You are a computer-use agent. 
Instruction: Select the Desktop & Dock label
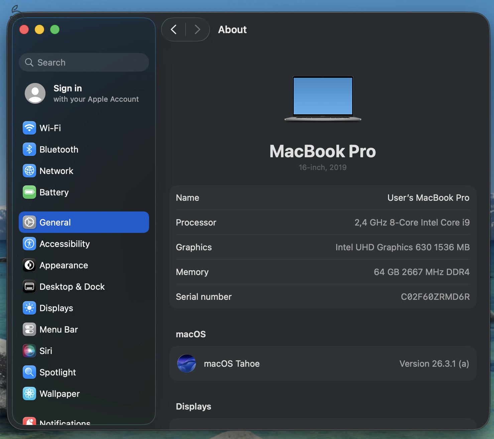tap(72, 286)
